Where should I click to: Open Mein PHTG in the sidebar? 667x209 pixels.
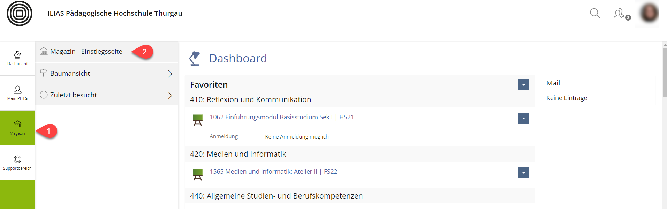click(x=17, y=93)
